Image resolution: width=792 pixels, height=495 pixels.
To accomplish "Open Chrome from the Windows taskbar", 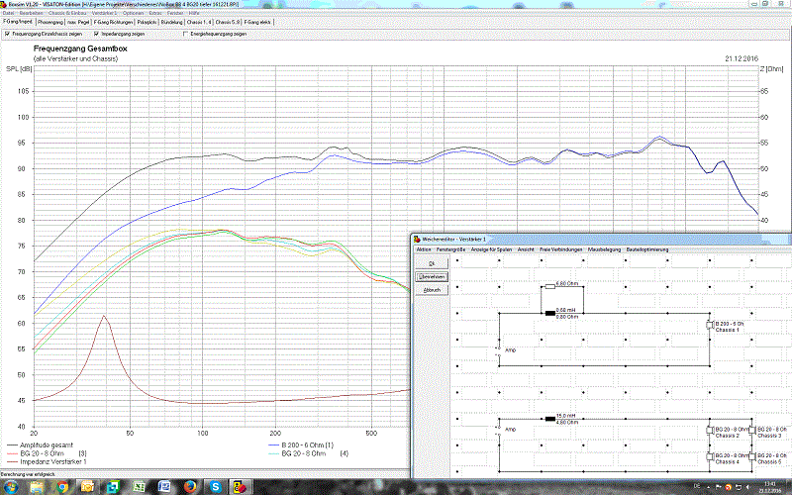I will [x=62, y=487].
